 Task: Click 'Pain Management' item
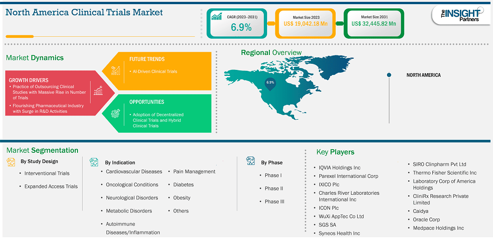coord(194,171)
